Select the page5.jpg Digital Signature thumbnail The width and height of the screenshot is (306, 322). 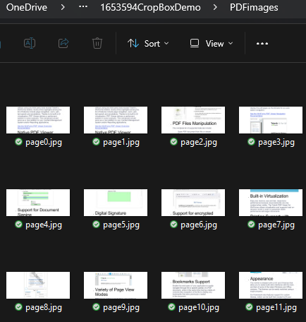[x=116, y=203]
